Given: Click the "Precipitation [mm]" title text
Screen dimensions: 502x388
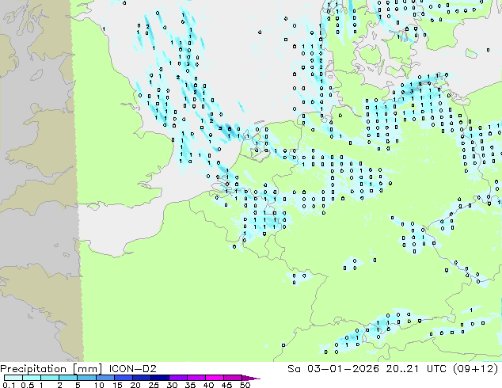Looking at the screenshot, I should [x=51, y=369].
